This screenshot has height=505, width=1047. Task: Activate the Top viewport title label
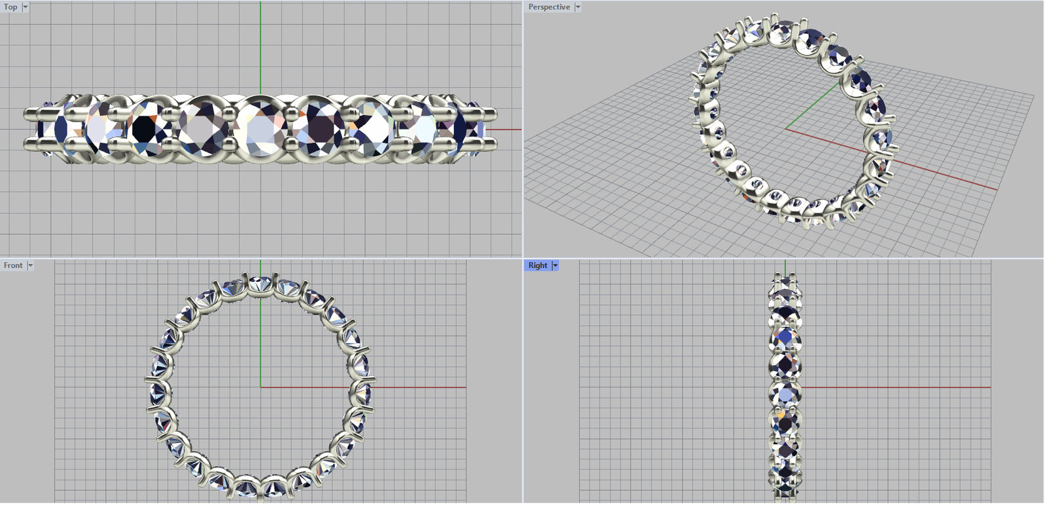pyautogui.click(x=10, y=7)
